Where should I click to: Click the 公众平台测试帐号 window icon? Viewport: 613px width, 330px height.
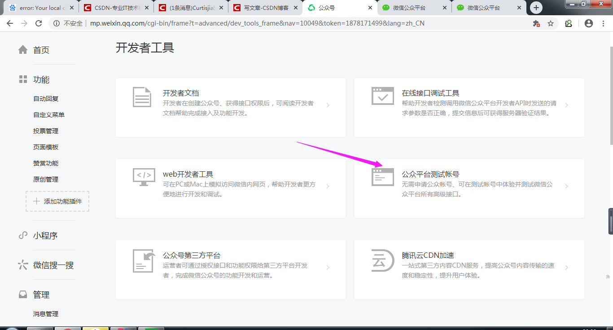coord(383,177)
